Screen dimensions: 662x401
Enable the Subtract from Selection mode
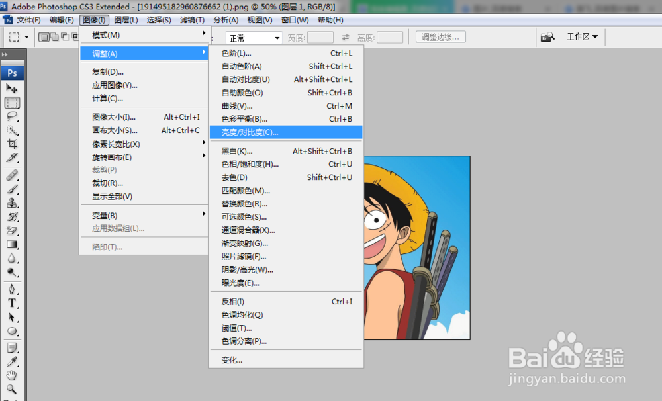pos(65,38)
